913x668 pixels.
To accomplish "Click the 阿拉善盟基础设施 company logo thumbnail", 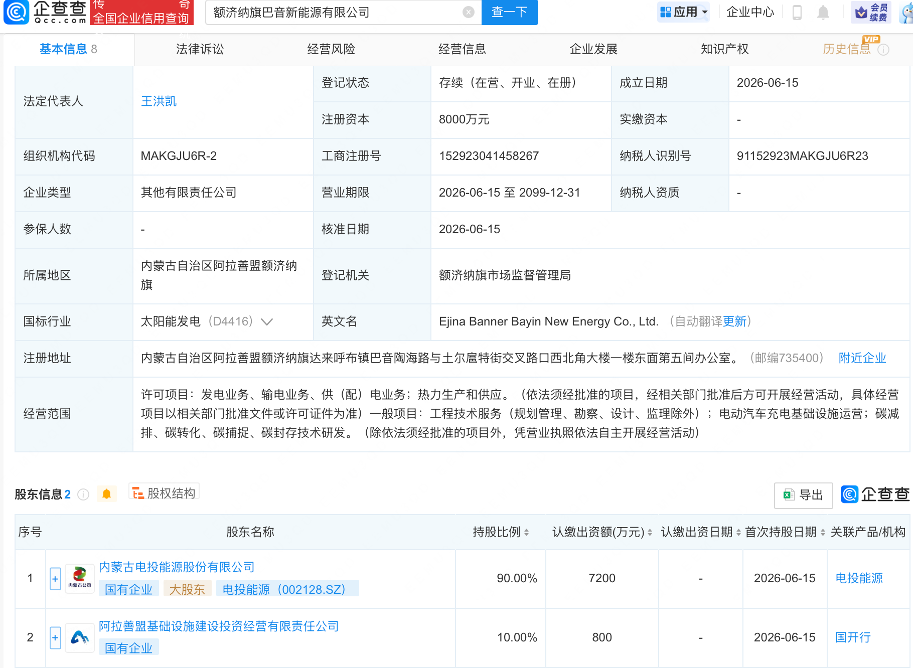I will [80, 637].
